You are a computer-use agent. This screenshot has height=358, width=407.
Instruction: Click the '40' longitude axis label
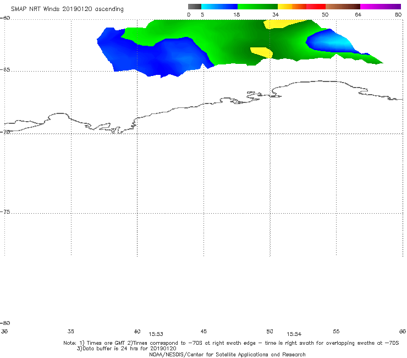point(137,331)
